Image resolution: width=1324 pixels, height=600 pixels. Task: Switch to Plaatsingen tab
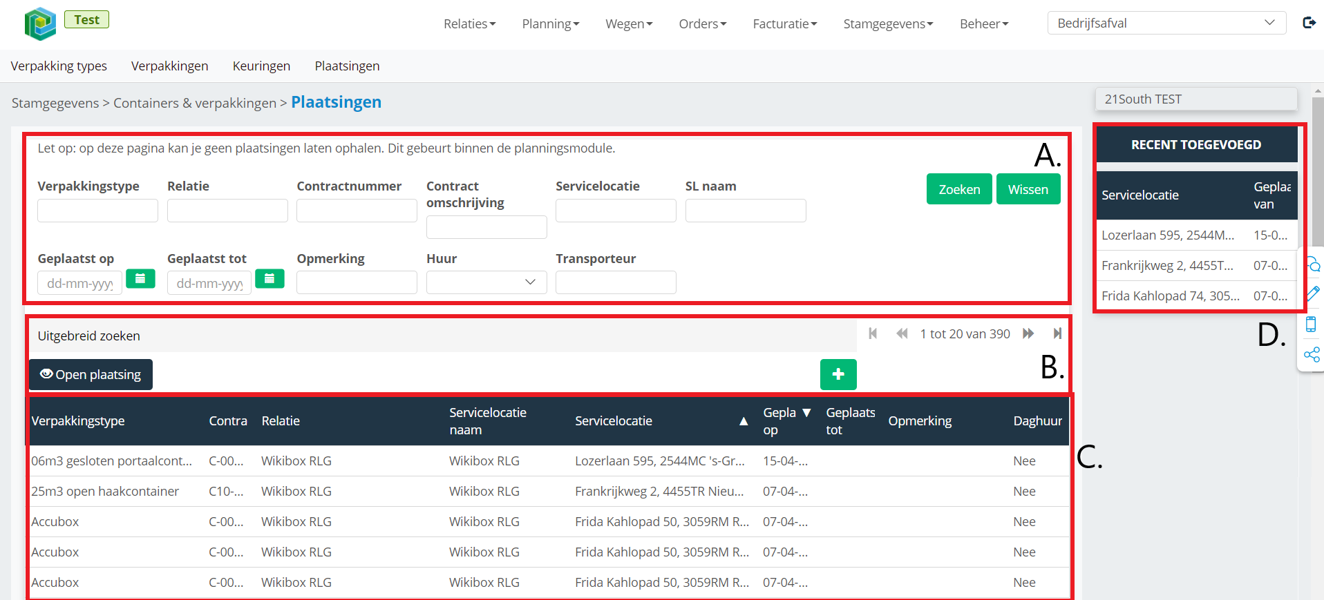click(x=347, y=66)
